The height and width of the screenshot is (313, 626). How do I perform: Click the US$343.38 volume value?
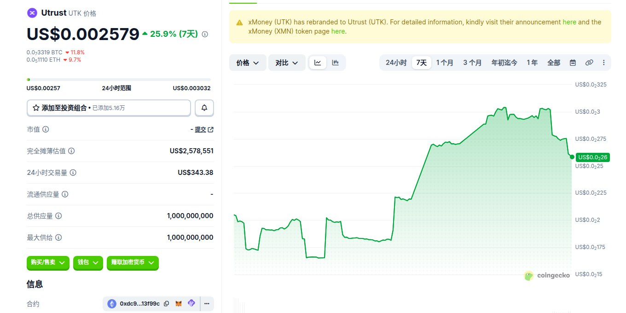click(x=196, y=173)
